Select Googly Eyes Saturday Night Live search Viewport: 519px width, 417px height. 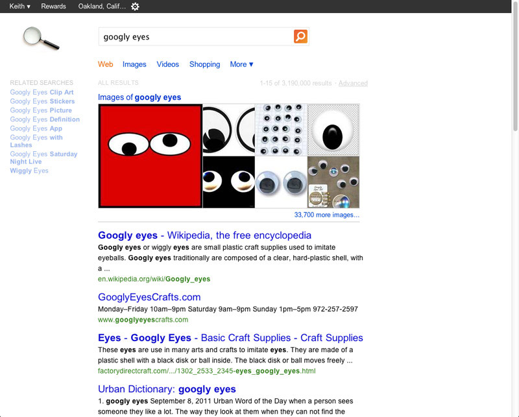point(43,158)
